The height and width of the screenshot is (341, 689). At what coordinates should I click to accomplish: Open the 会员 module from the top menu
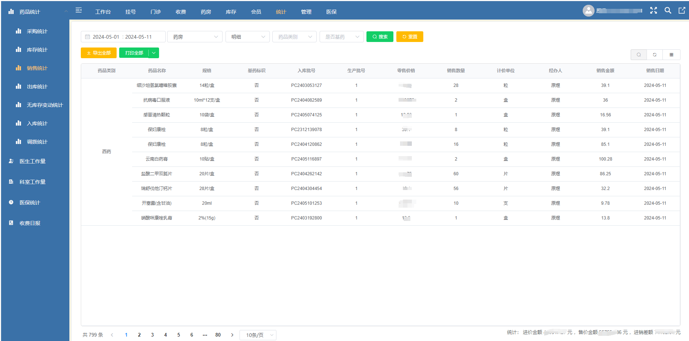point(256,11)
